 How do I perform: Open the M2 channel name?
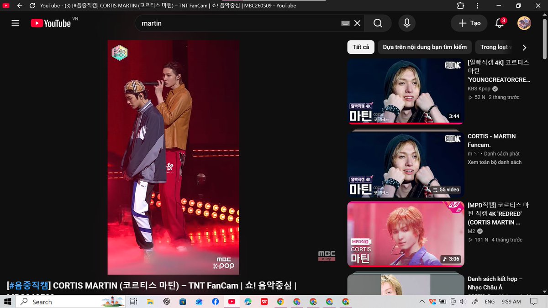471,231
